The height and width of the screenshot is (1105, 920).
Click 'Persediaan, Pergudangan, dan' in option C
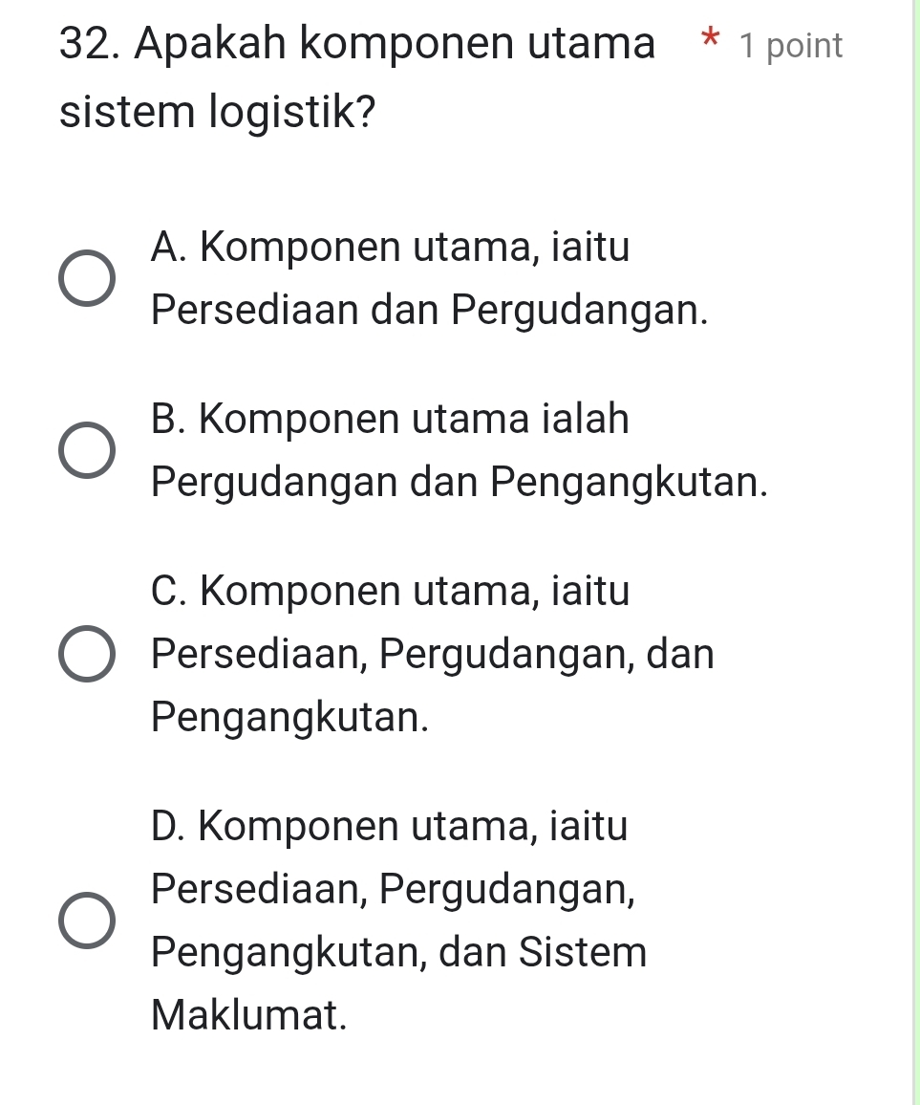(x=432, y=655)
